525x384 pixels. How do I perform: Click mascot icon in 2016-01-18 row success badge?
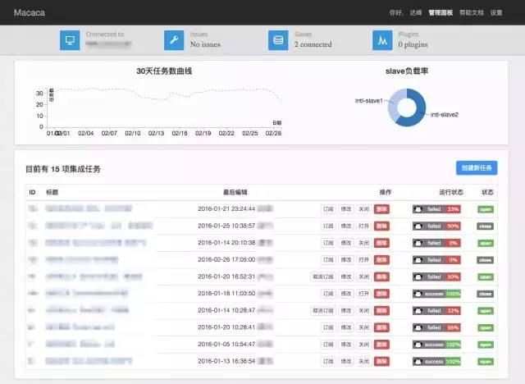(418, 294)
